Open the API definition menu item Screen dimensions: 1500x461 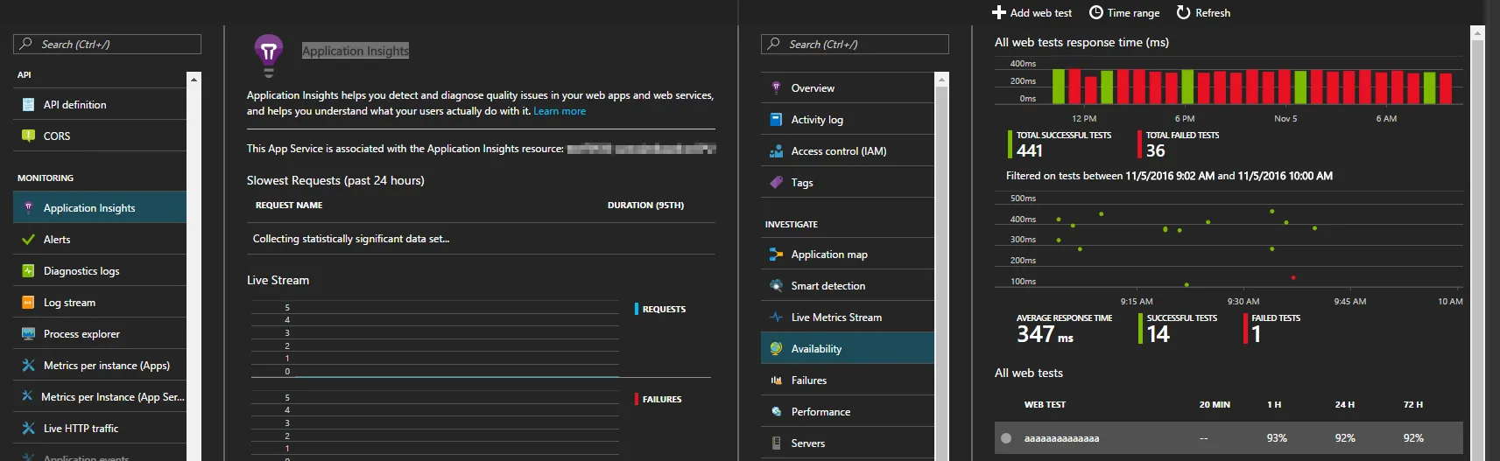[100, 105]
